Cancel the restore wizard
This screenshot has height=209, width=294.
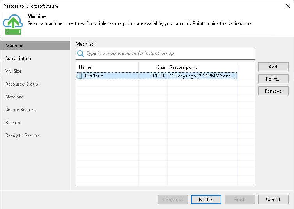click(x=273, y=200)
